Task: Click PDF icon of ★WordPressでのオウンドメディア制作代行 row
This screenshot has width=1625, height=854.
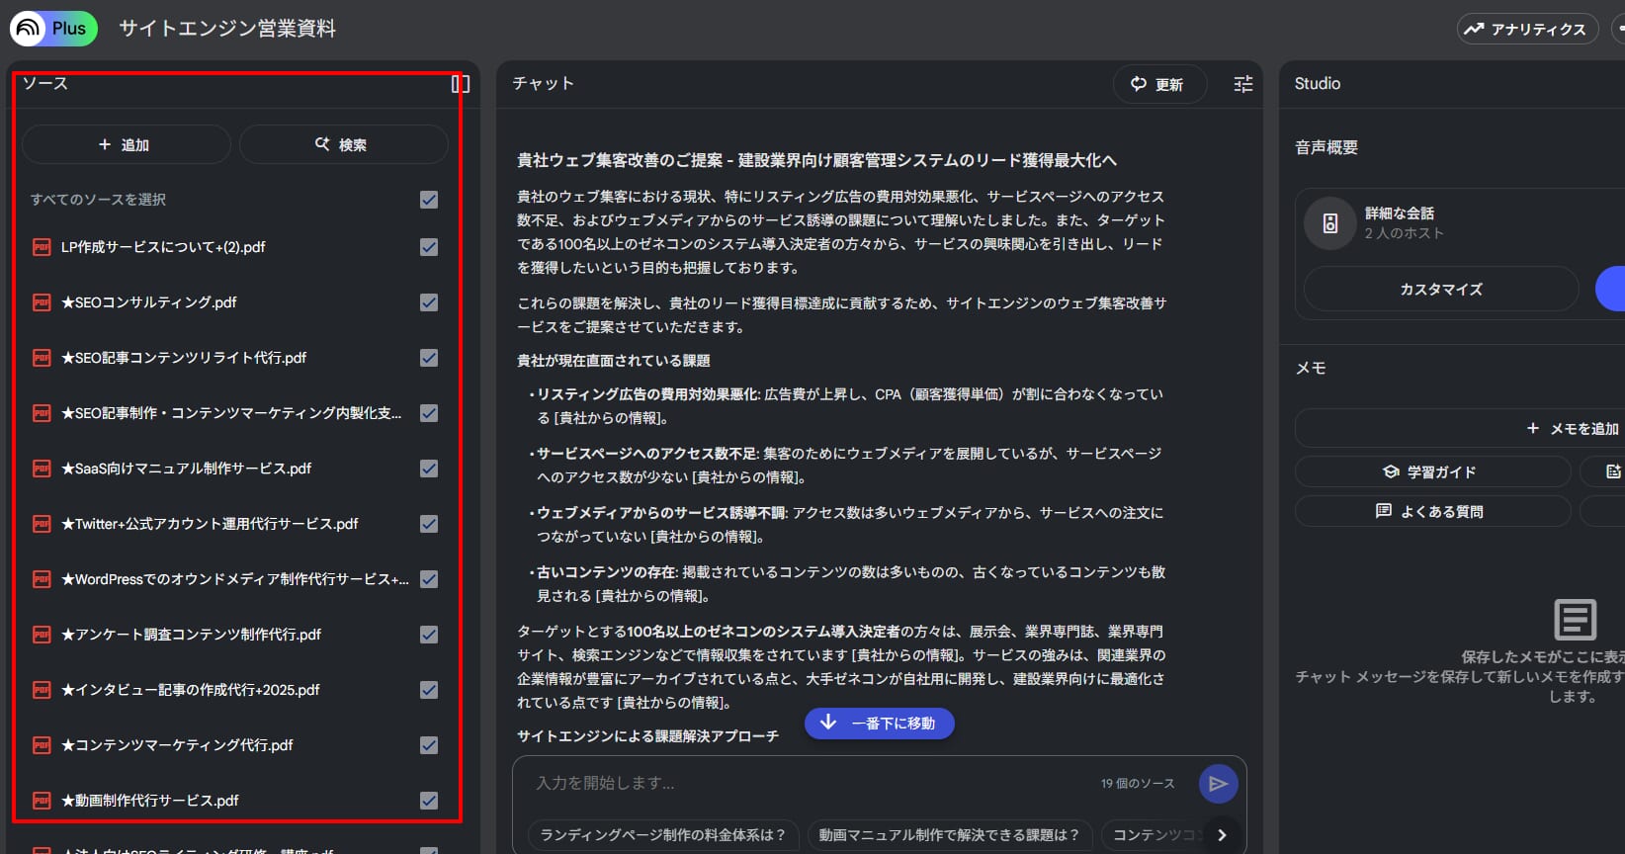Action: (x=42, y=579)
